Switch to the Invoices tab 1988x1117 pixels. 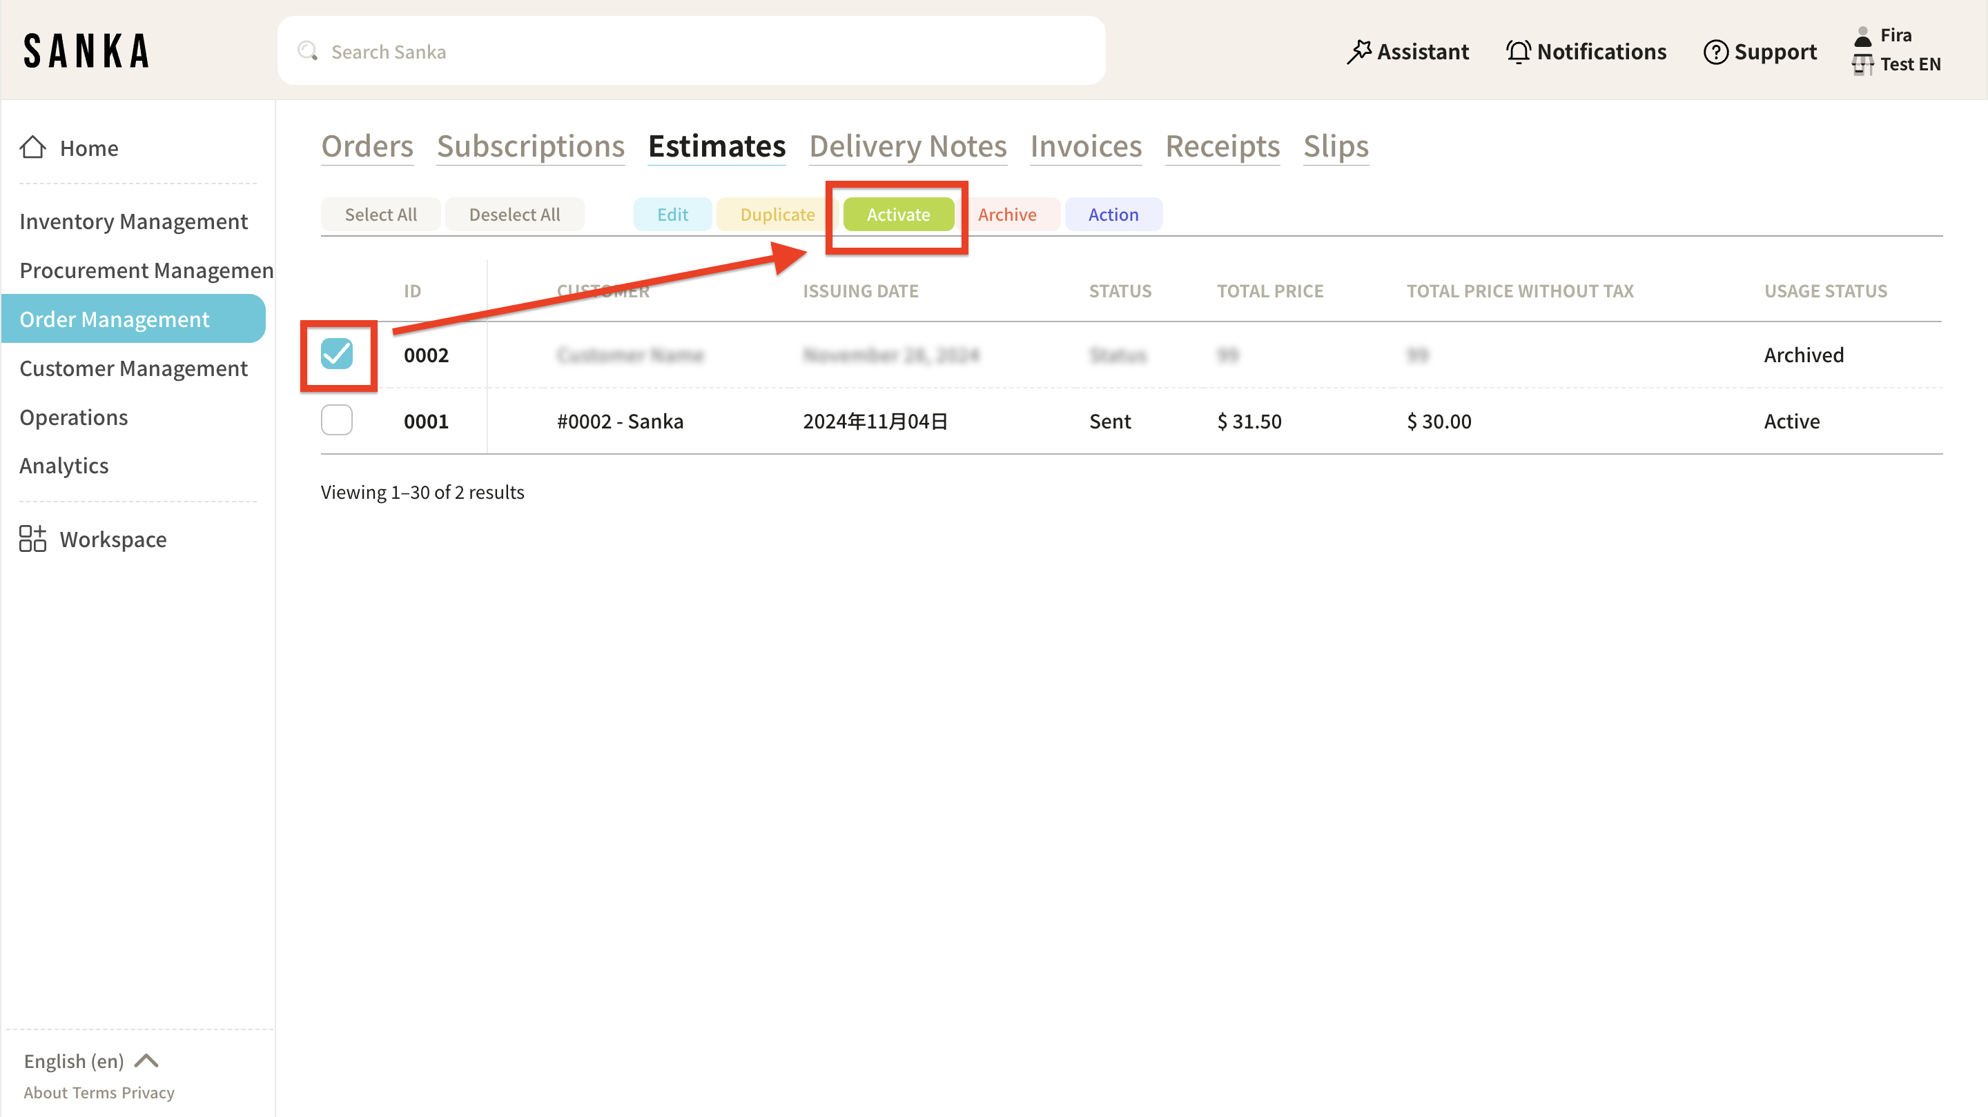tap(1086, 146)
